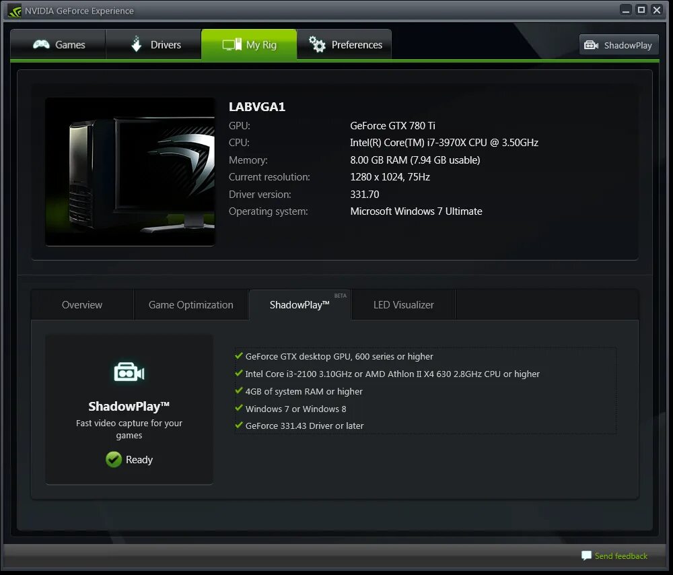Click the gears icon on Preferences
The height and width of the screenshot is (575, 673).
(x=317, y=44)
